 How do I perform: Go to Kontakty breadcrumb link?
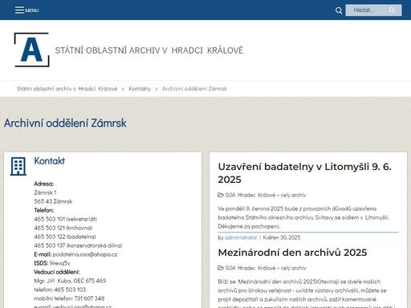tap(140, 89)
